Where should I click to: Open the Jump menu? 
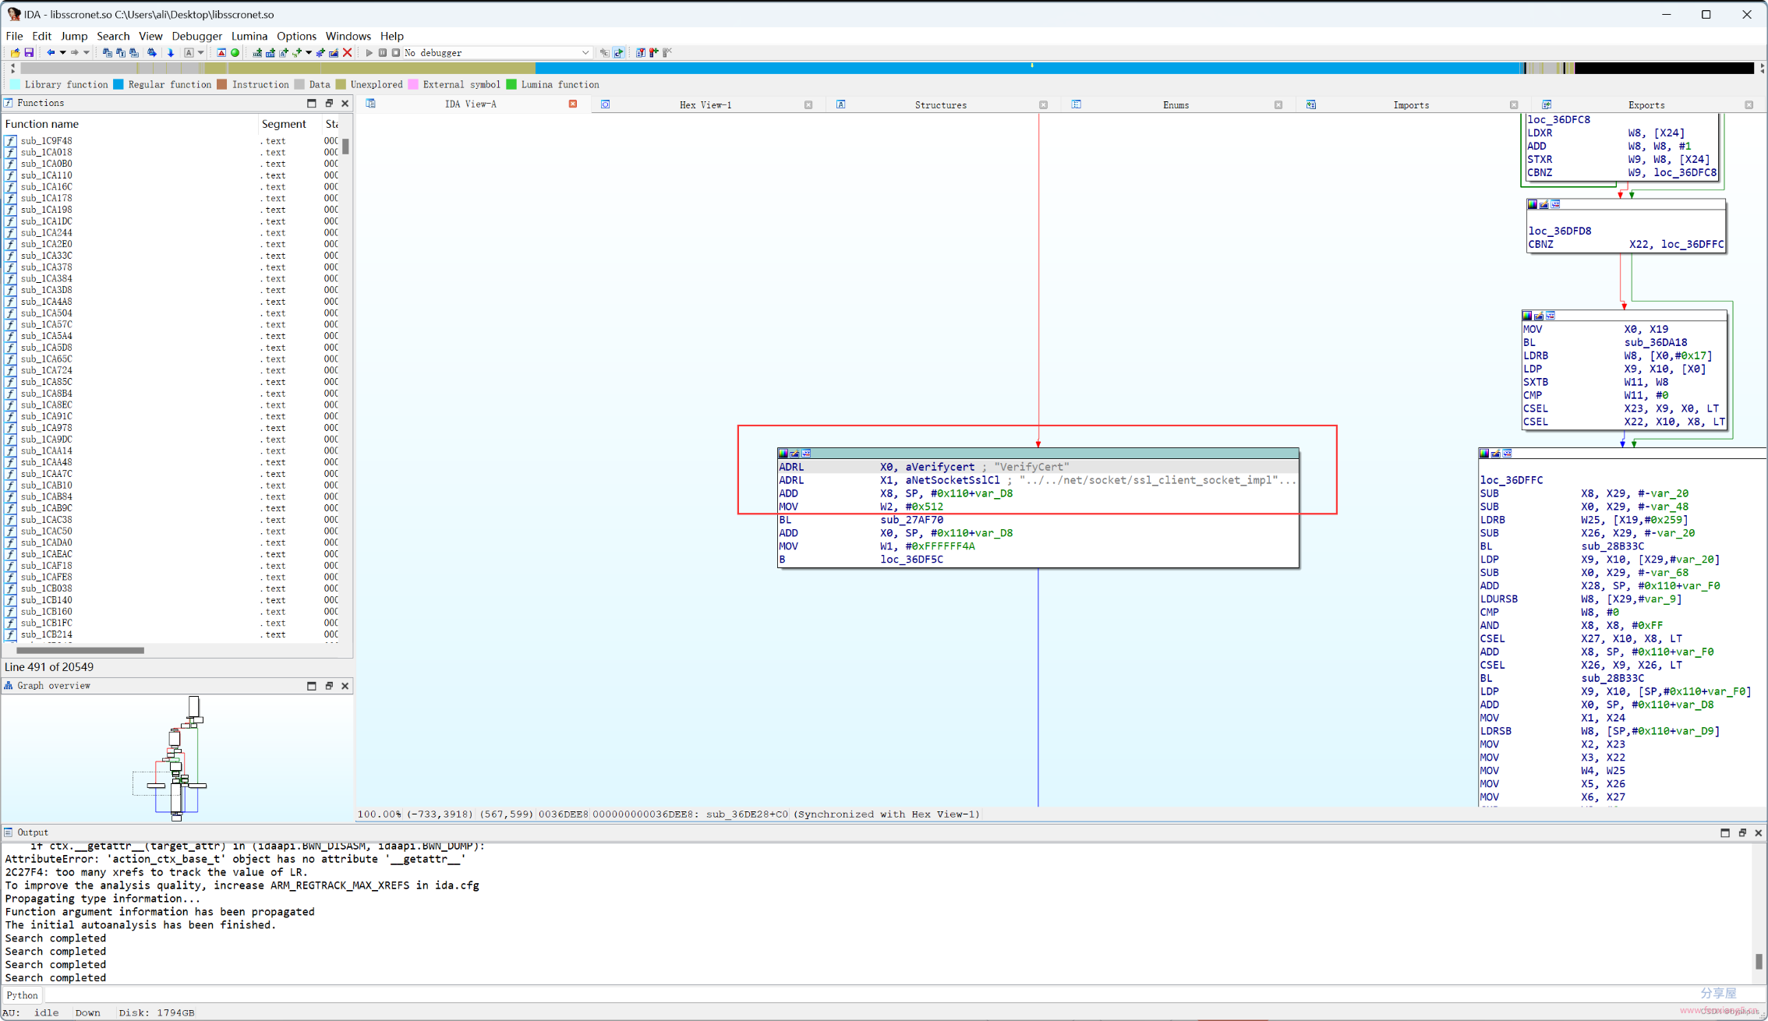click(x=73, y=36)
